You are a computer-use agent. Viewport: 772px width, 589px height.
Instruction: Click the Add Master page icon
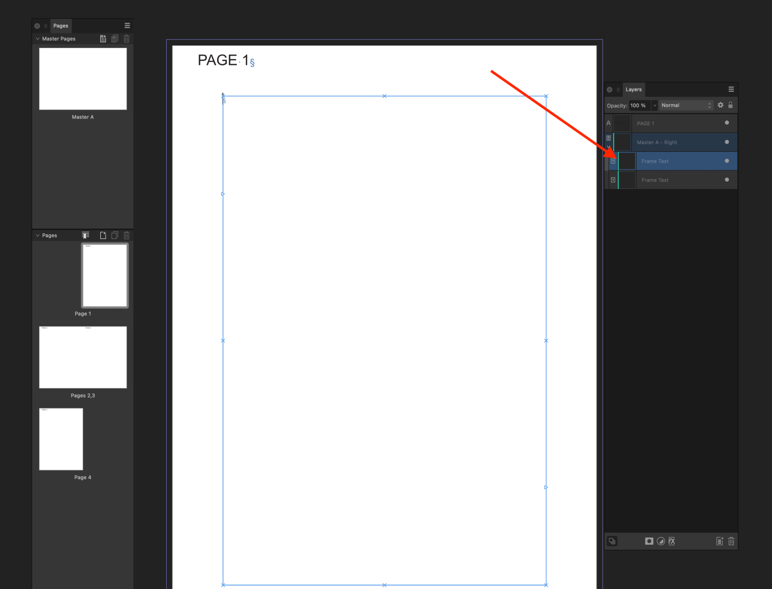(x=103, y=39)
